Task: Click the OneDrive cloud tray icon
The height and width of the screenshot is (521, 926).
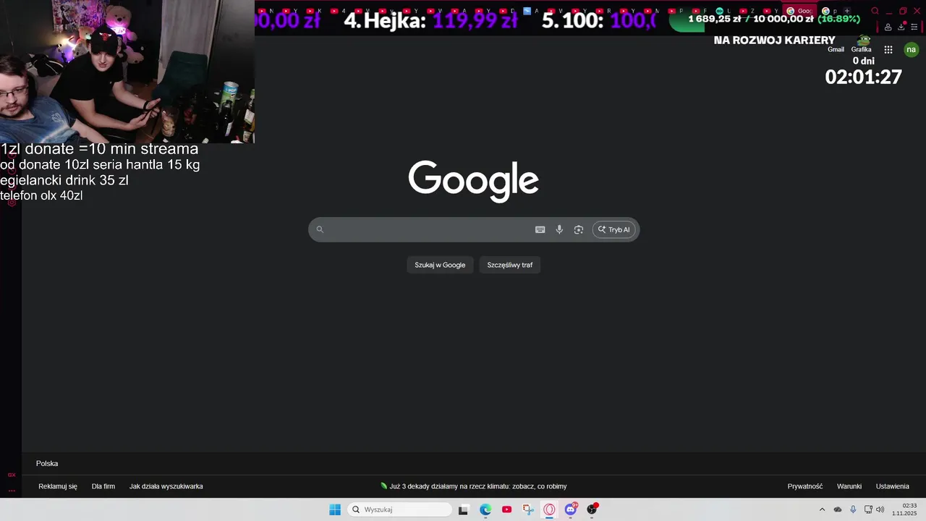Action: pos(838,509)
